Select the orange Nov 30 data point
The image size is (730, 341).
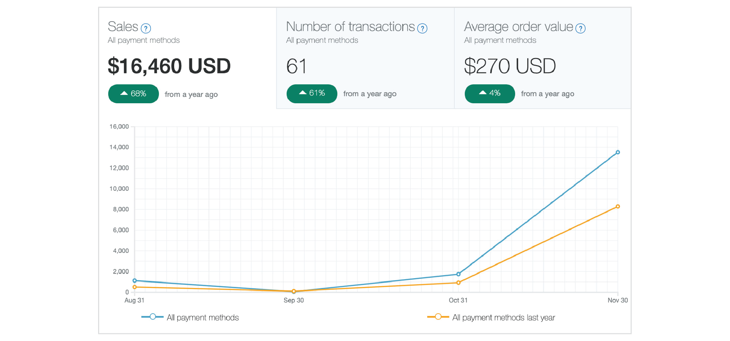[x=618, y=206]
